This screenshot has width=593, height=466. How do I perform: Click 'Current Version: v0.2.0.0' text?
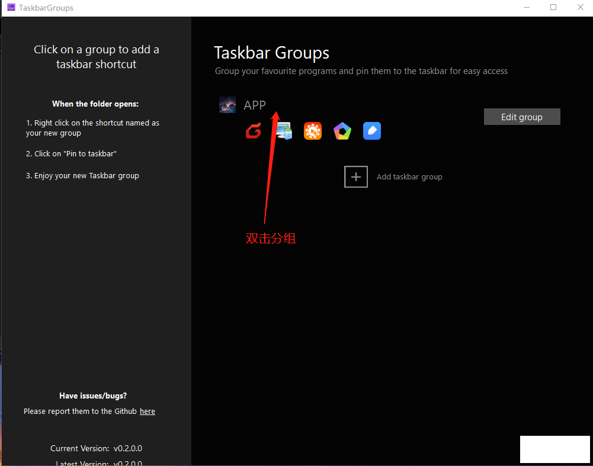(x=96, y=448)
